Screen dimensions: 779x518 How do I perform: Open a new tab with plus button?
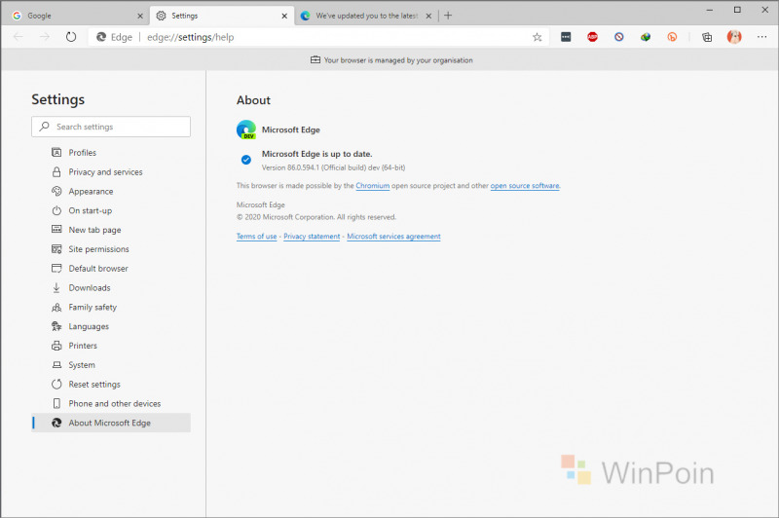pos(448,16)
